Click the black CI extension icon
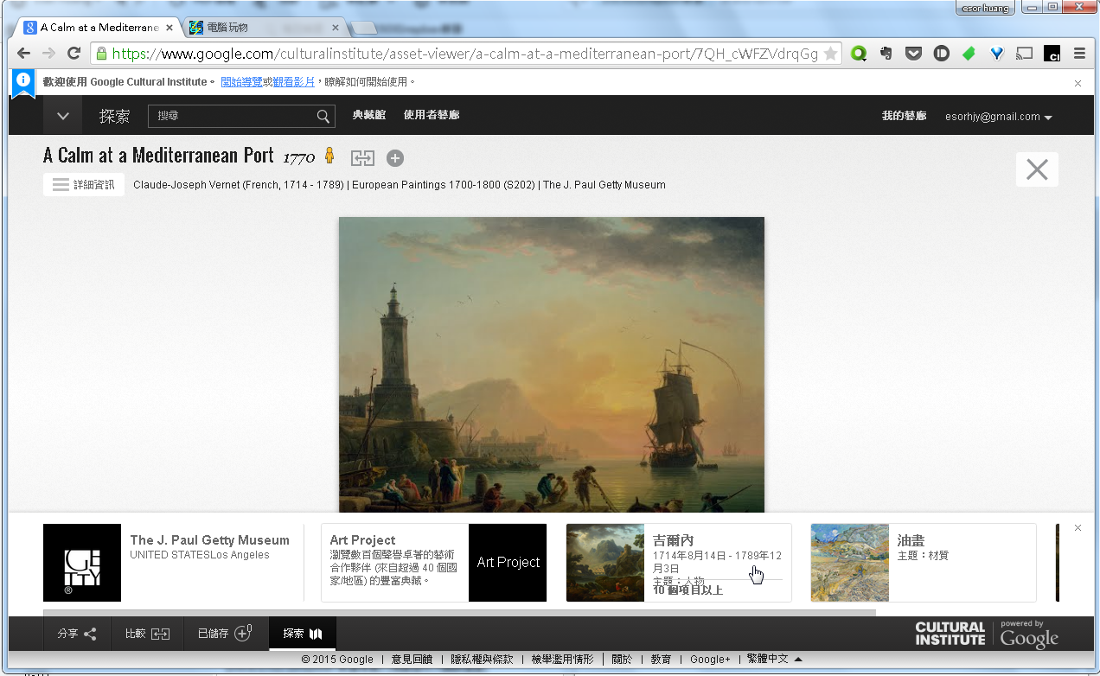This screenshot has height=676, width=1100. pos(1052,54)
